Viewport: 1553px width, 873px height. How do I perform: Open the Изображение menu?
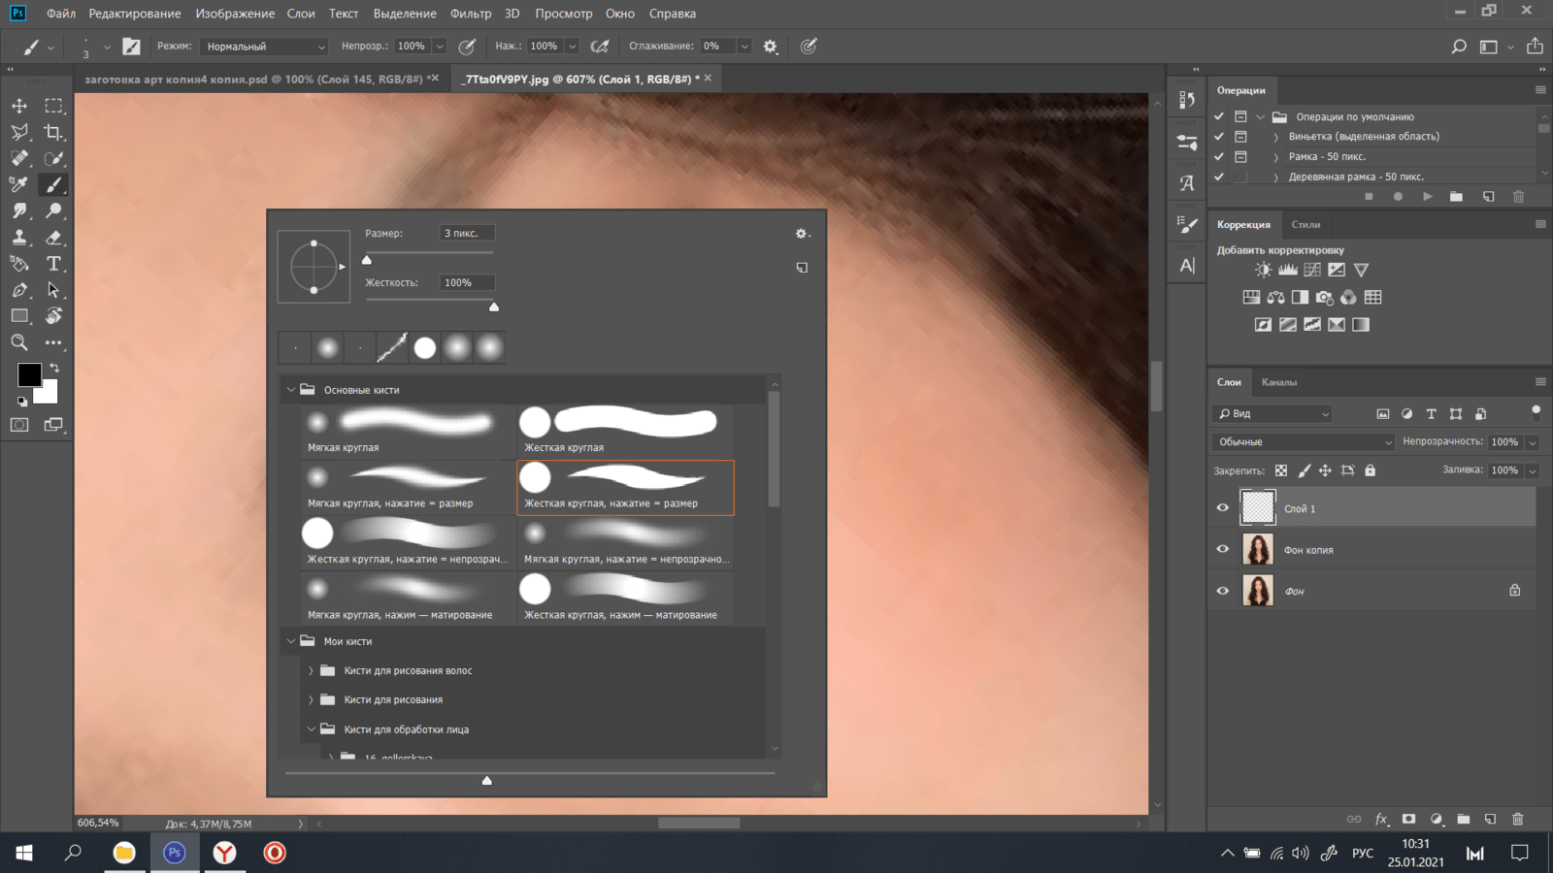pos(235,14)
